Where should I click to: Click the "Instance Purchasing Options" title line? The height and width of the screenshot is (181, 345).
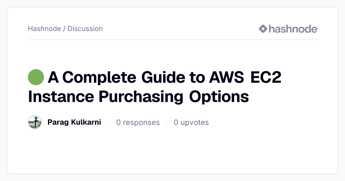tap(138, 97)
